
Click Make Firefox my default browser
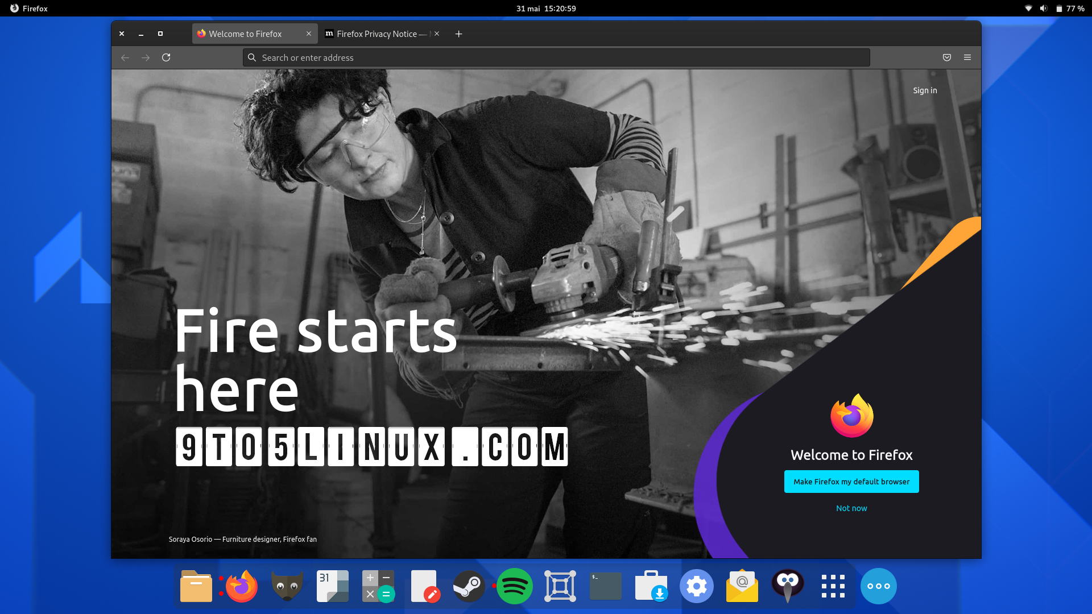(x=851, y=482)
